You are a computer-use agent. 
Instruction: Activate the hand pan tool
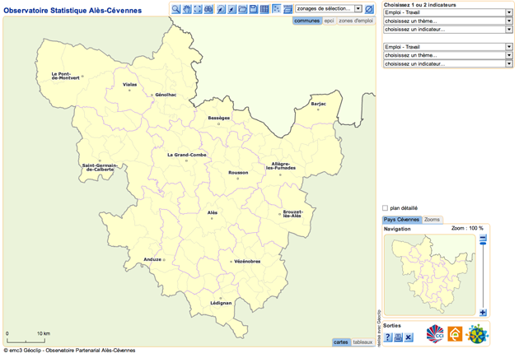187,9
